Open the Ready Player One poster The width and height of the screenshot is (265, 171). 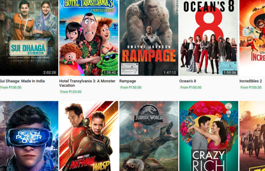(x=29, y=136)
